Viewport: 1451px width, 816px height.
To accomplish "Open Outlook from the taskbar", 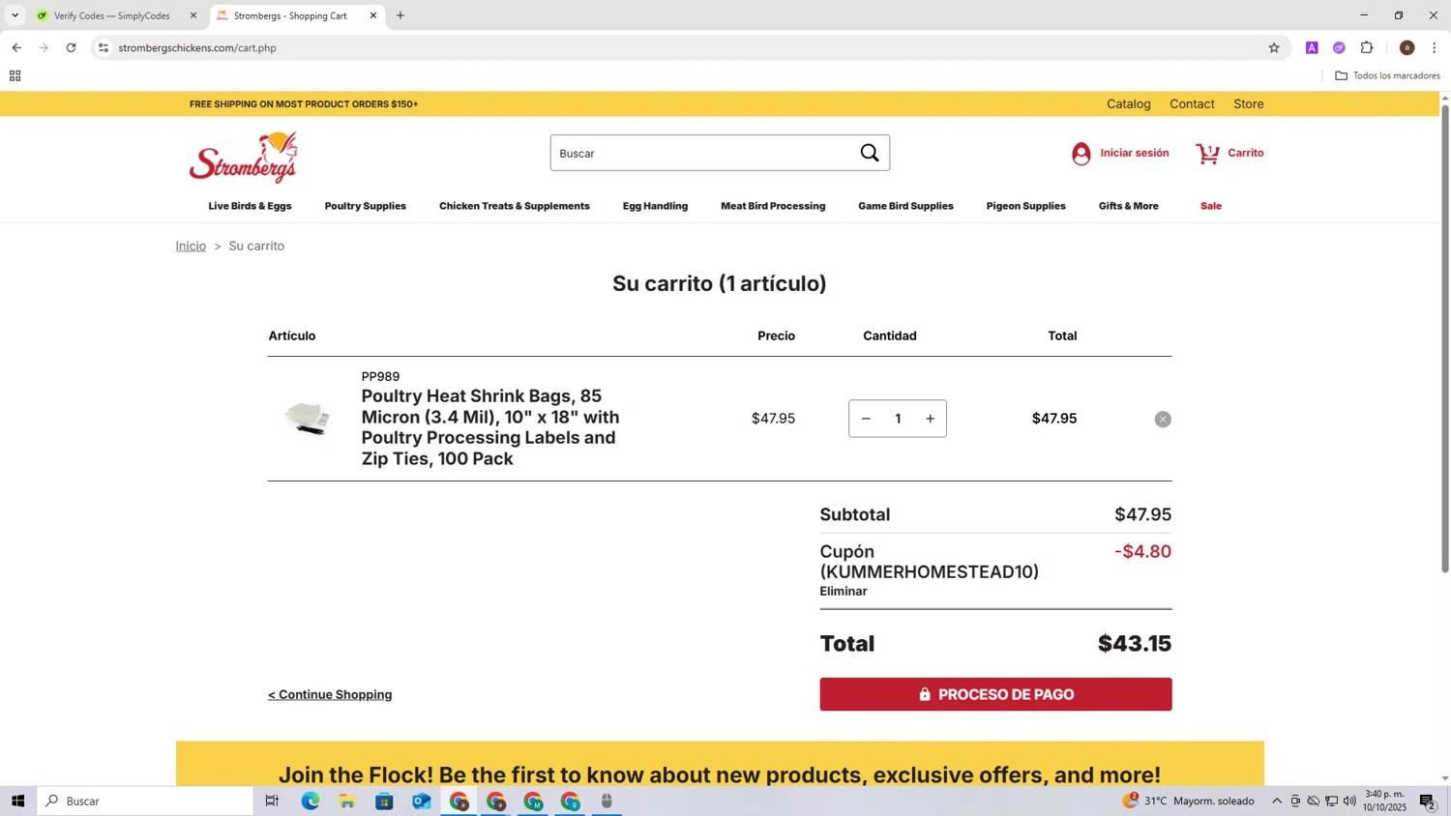I will (x=421, y=801).
